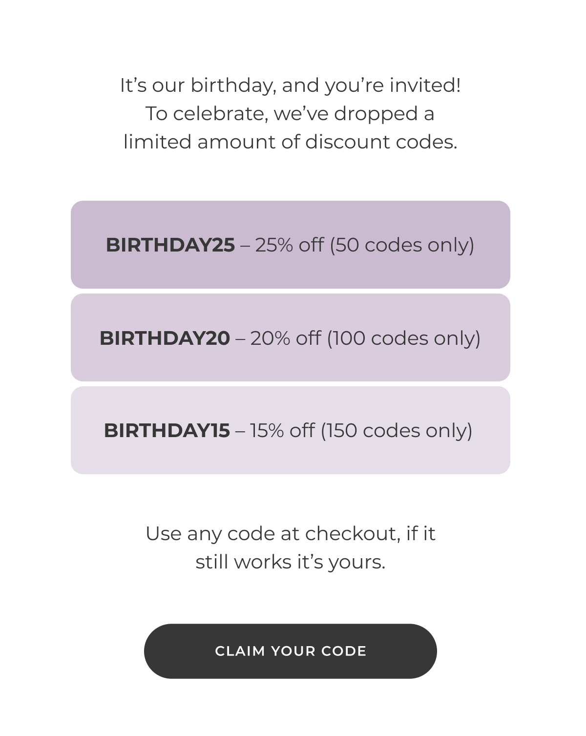Click the still works it's yours line
The height and width of the screenshot is (736, 586).
[x=291, y=561]
